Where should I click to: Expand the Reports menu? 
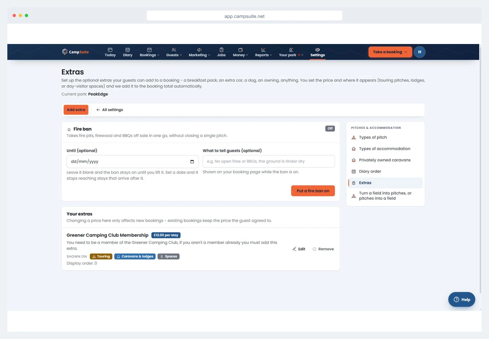tap(263, 52)
